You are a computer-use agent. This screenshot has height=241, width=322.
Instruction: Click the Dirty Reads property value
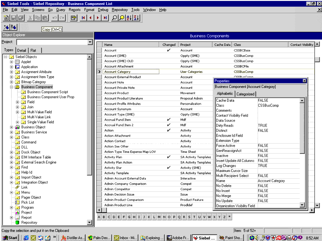click(278, 126)
